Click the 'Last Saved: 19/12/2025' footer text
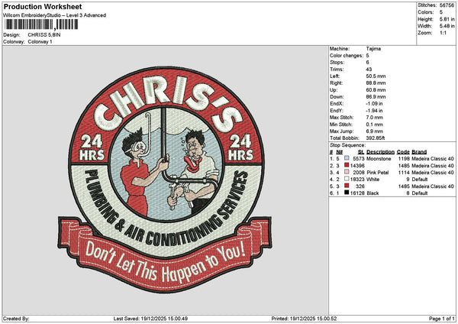458x324 pixels. 150,319
